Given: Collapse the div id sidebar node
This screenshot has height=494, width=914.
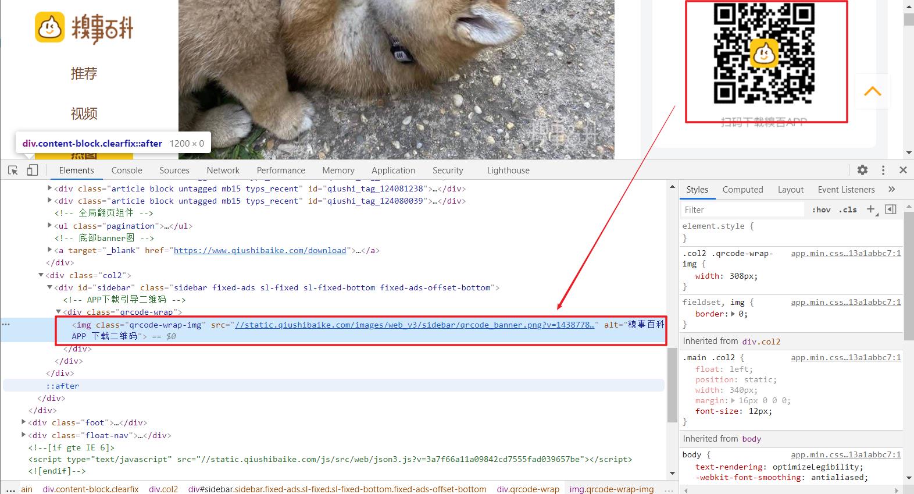Looking at the screenshot, I should [49, 287].
